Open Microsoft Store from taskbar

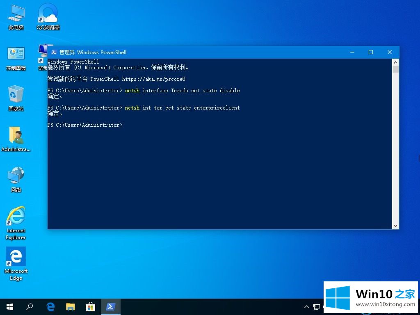(91, 307)
